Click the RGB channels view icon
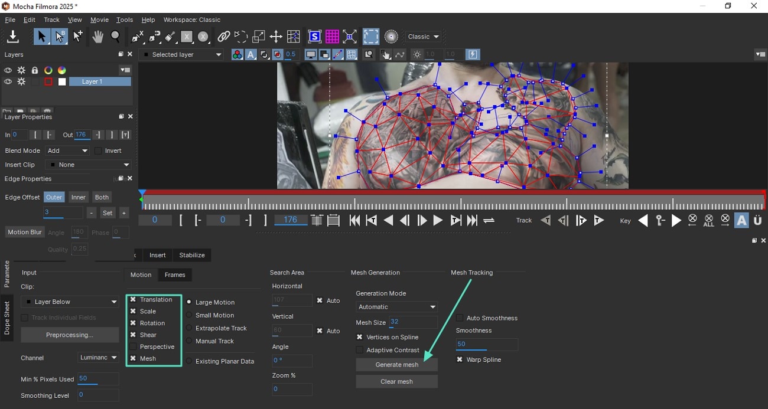 pyautogui.click(x=237, y=55)
